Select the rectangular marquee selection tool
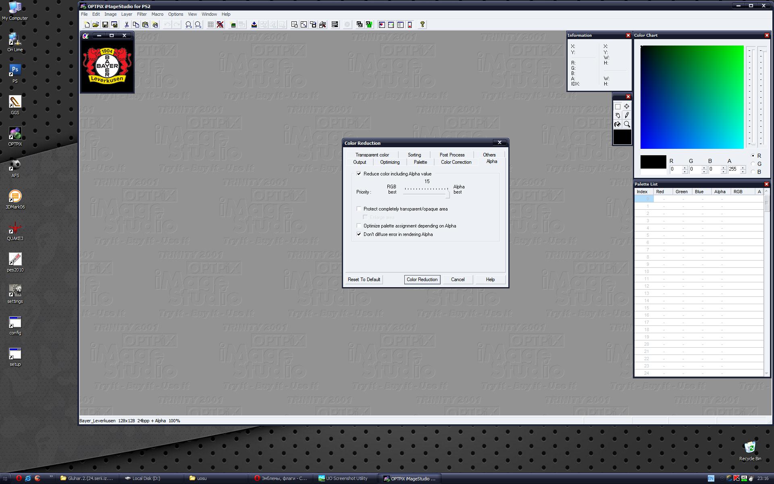Viewport: 774px width, 484px height. click(618, 106)
